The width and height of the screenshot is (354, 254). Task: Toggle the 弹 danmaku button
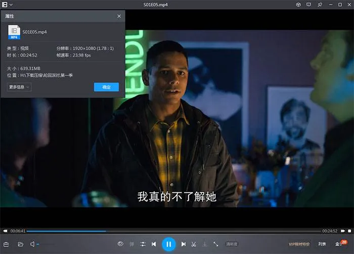pos(131,244)
